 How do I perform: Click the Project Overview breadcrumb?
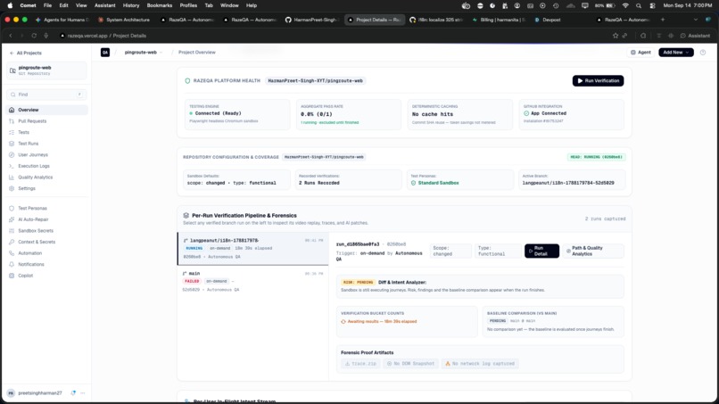(x=197, y=53)
